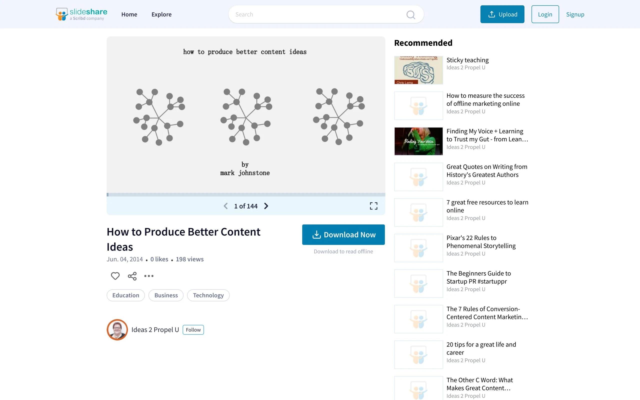Select the Education category tag

pos(125,295)
